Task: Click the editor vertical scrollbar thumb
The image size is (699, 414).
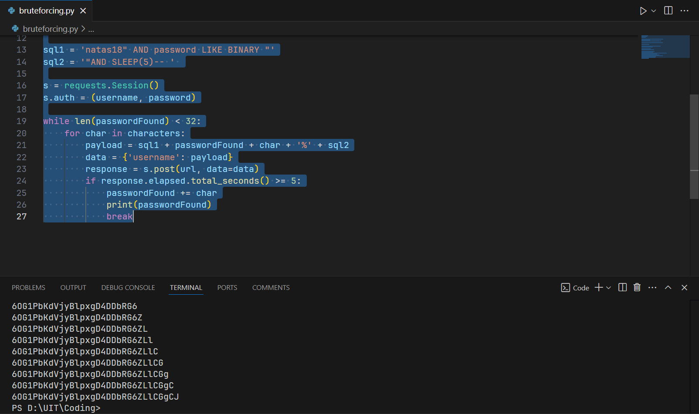Action: [694, 147]
